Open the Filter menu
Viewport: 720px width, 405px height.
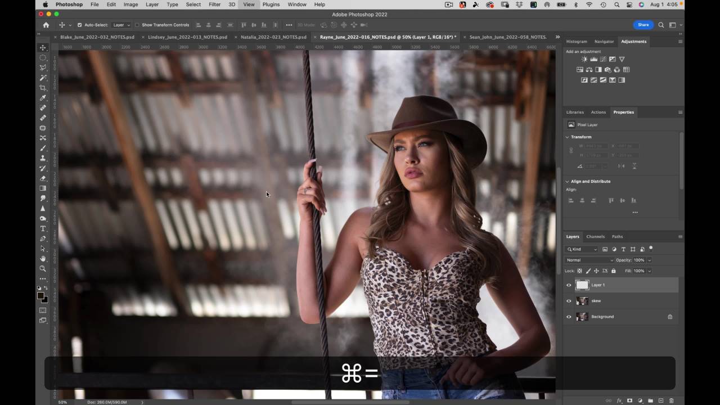(214, 4)
